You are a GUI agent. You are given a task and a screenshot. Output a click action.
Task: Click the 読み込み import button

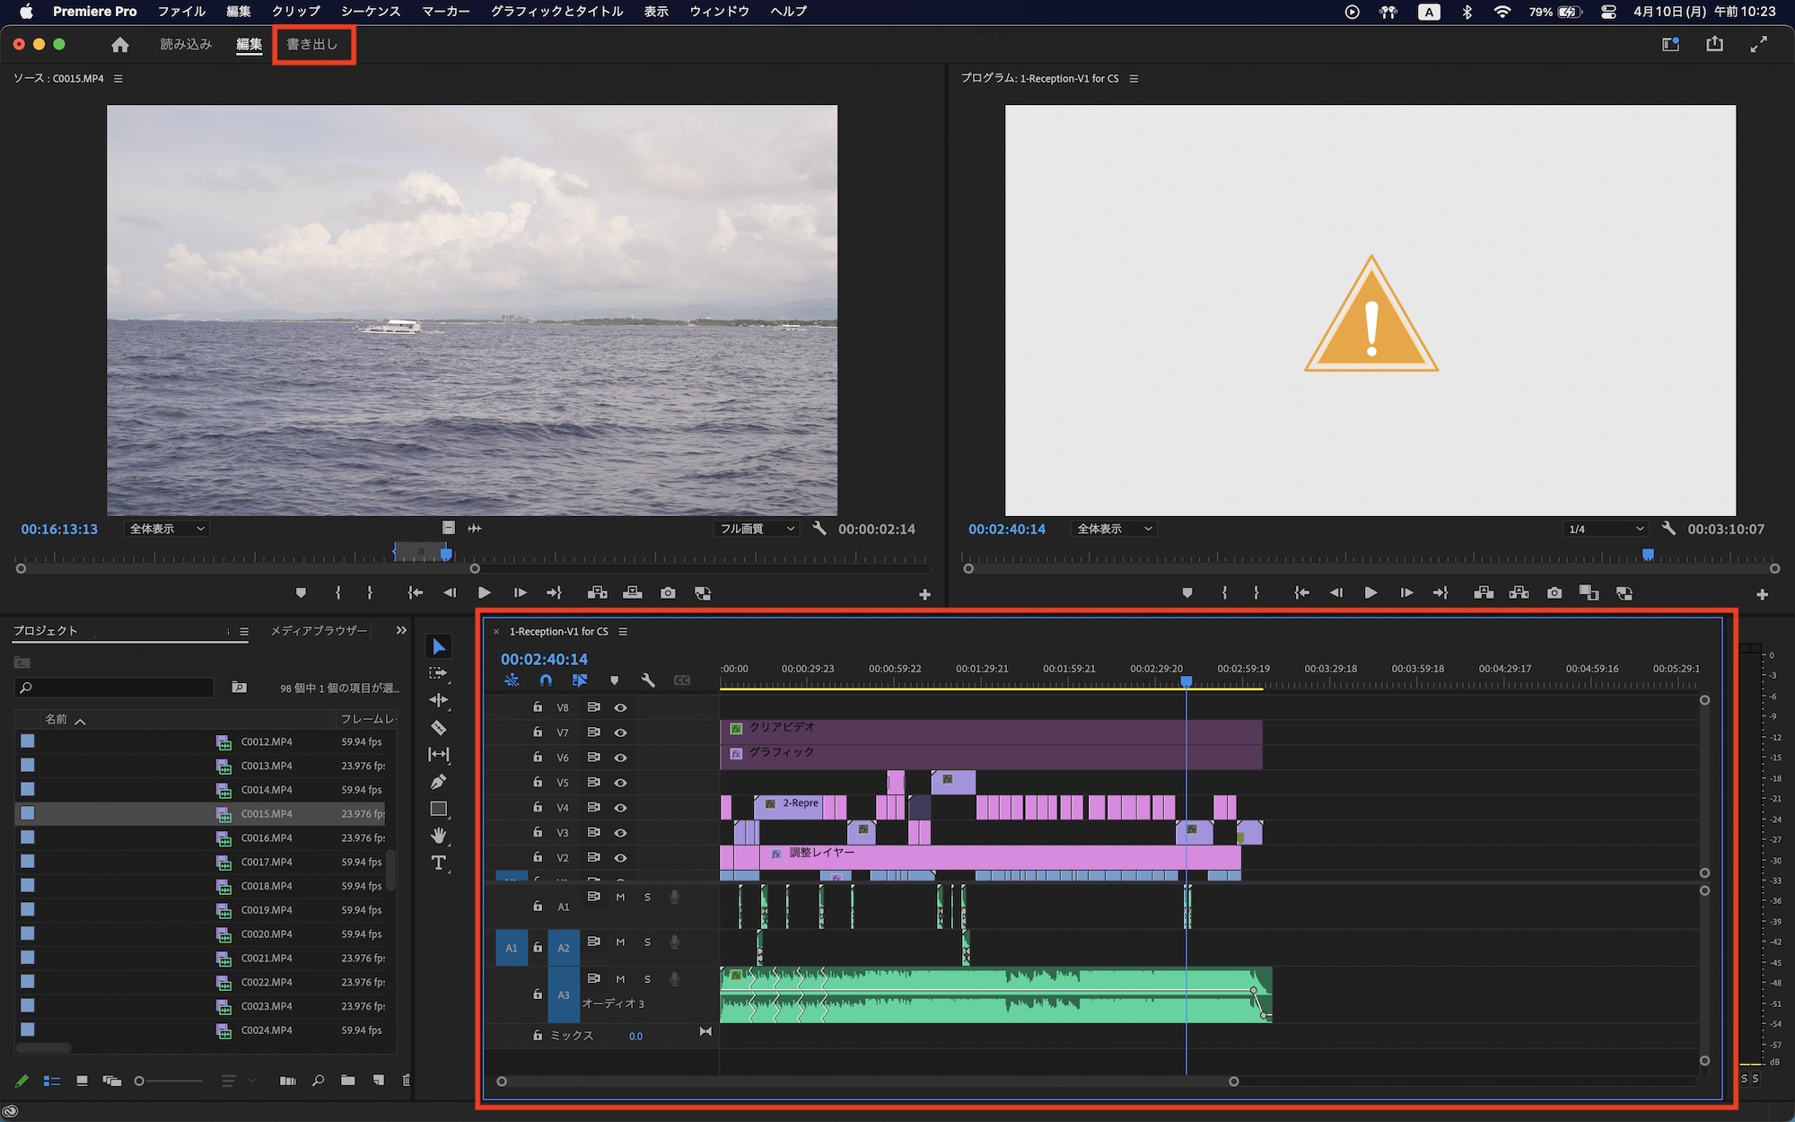pos(186,44)
